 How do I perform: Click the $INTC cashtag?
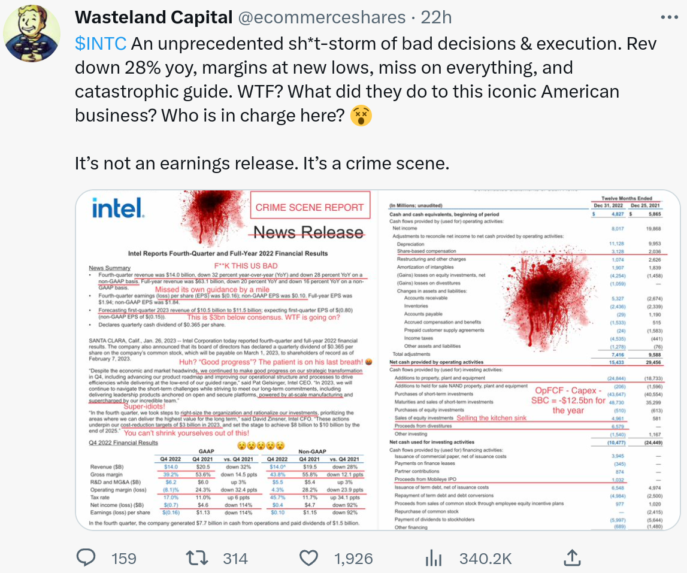[101, 44]
